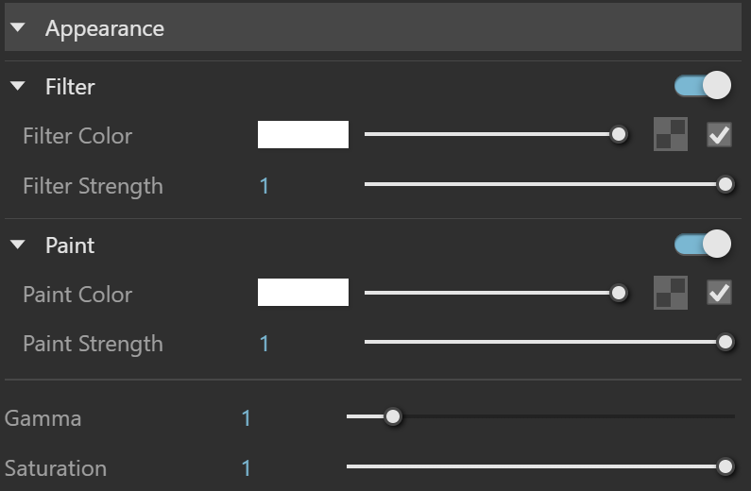This screenshot has height=491, width=751.
Task: Turn off the Filter toggle switch
Action: click(703, 86)
